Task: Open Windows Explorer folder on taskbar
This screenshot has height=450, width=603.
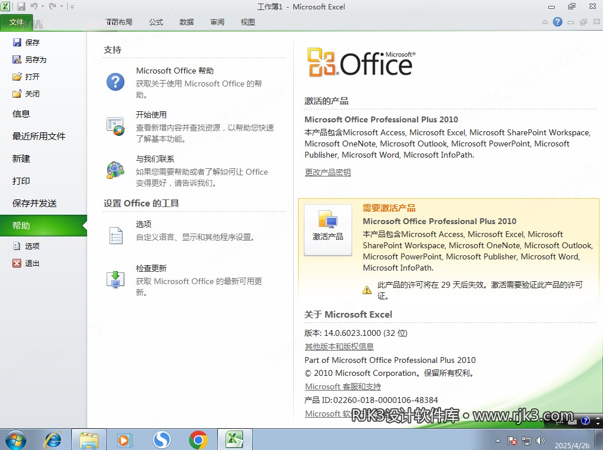Action: pyautogui.click(x=89, y=439)
